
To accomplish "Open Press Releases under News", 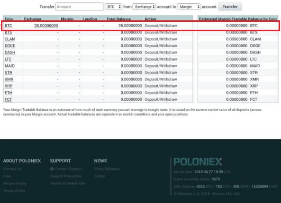I will click(x=107, y=169).
